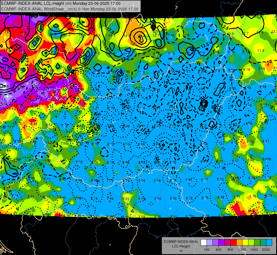
Task: Click the grid value 6.04
Action: point(235,143)
